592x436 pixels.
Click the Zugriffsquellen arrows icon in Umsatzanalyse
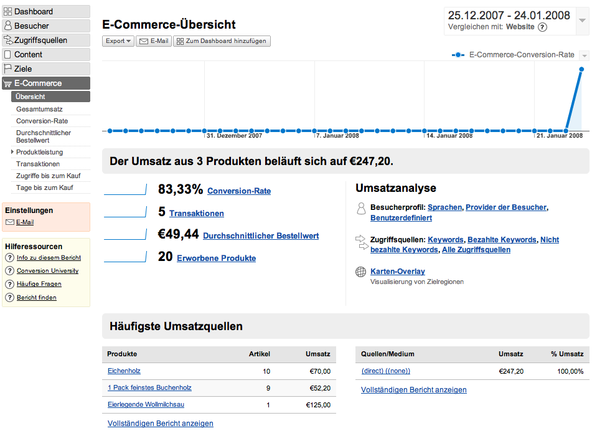pos(360,242)
